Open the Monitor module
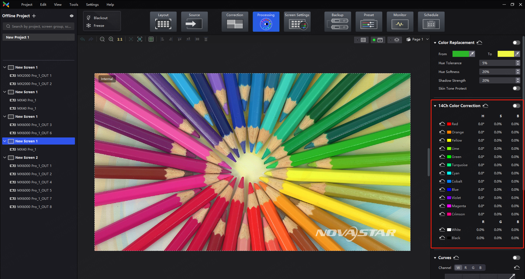 (x=400, y=21)
